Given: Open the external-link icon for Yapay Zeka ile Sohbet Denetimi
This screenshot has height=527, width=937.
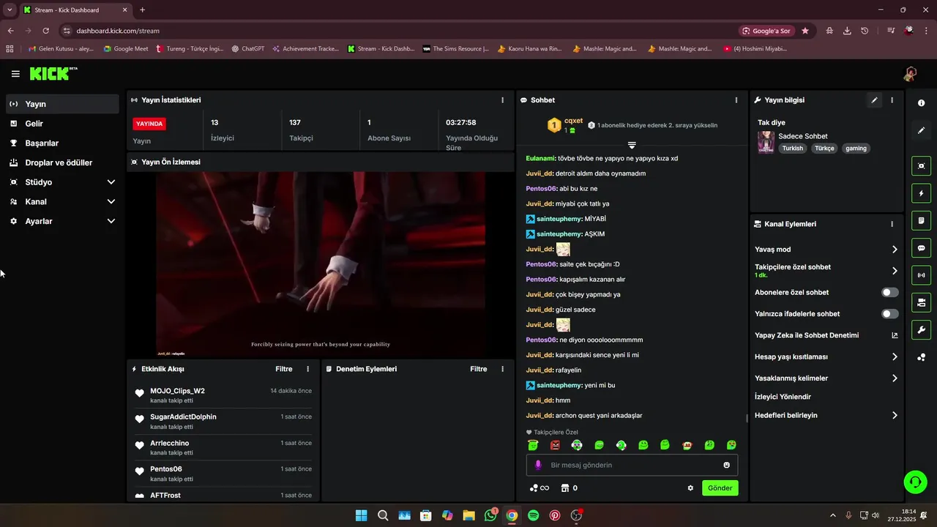Looking at the screenshot, I should (x=895, y=335).
